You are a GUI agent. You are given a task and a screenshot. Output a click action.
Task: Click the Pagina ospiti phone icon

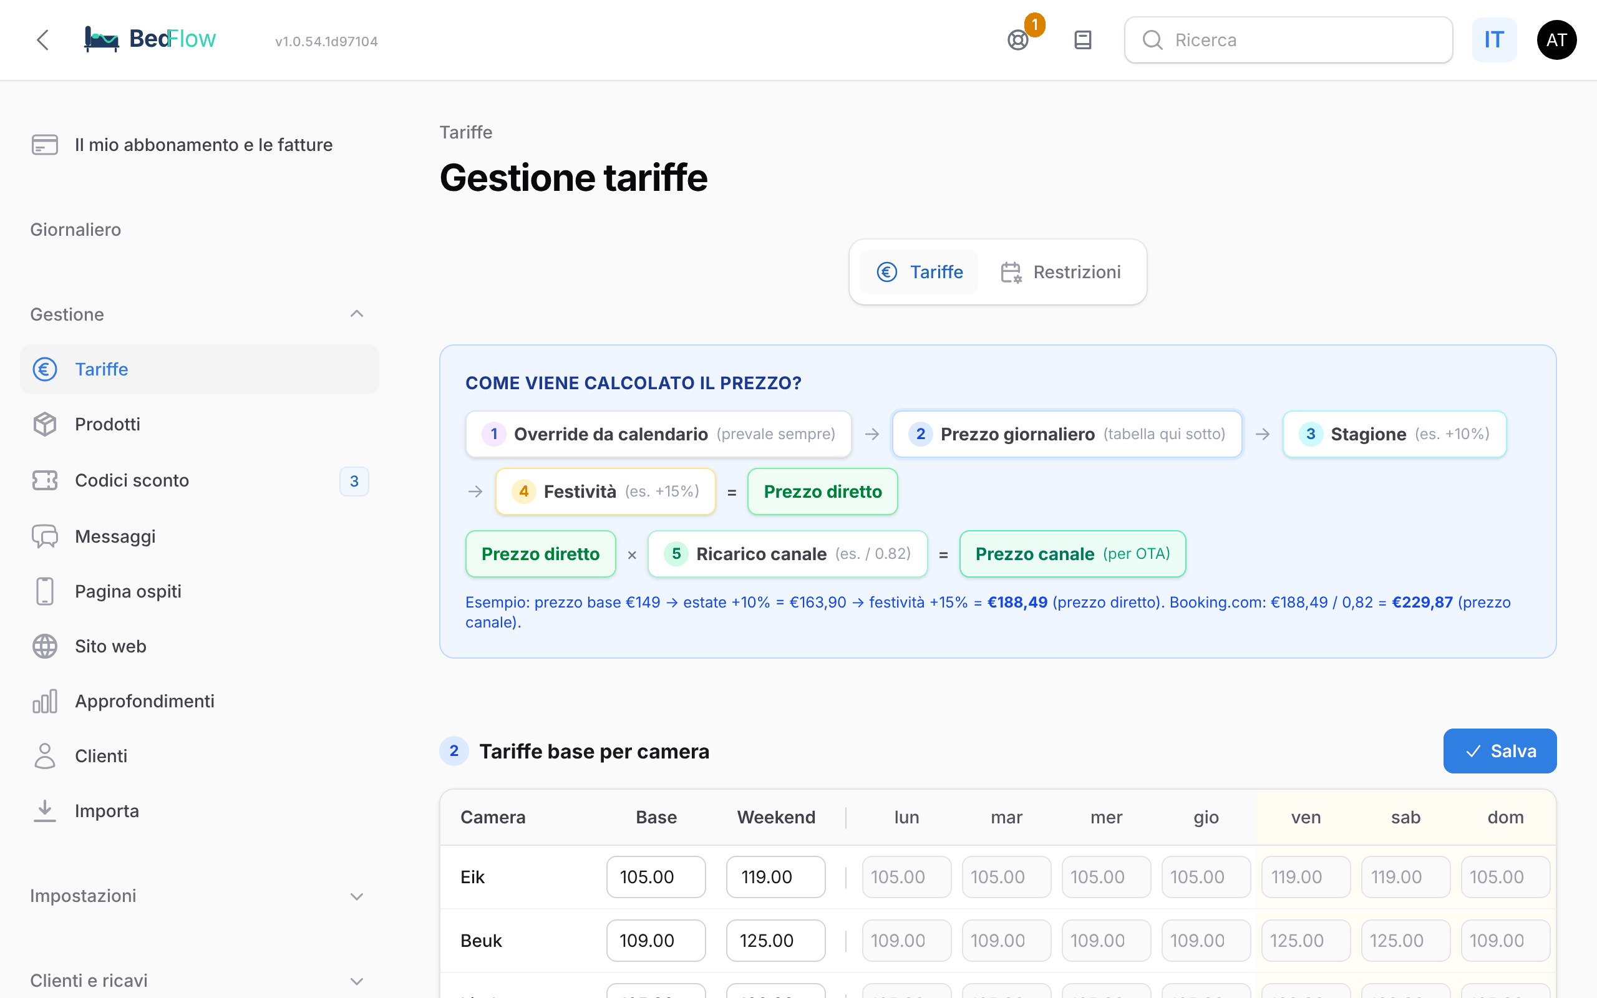(45, 591)
